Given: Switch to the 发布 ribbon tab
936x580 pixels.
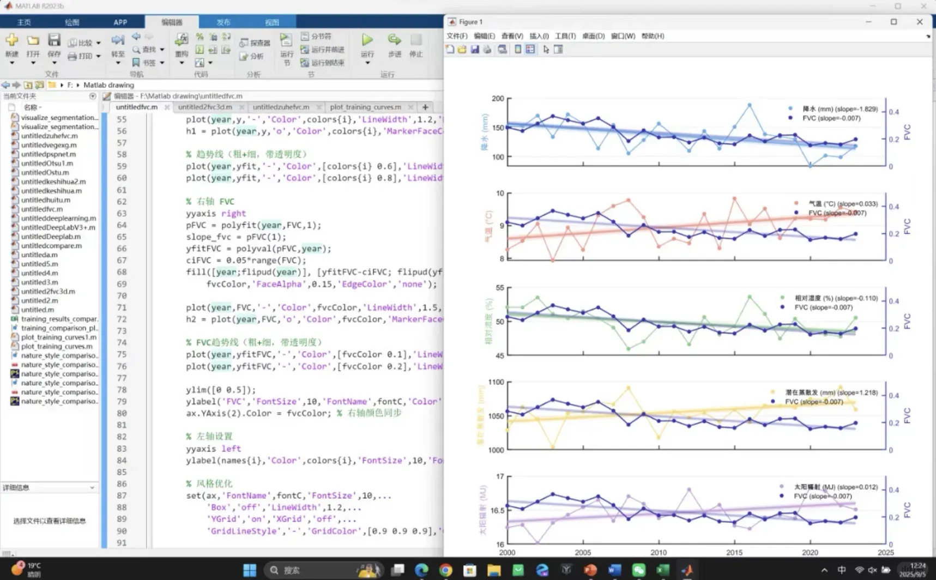Looking at the screenshot, I should click(224, 22).
